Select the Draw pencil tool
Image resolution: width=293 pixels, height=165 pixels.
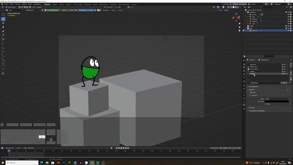(x=3, y=19)
